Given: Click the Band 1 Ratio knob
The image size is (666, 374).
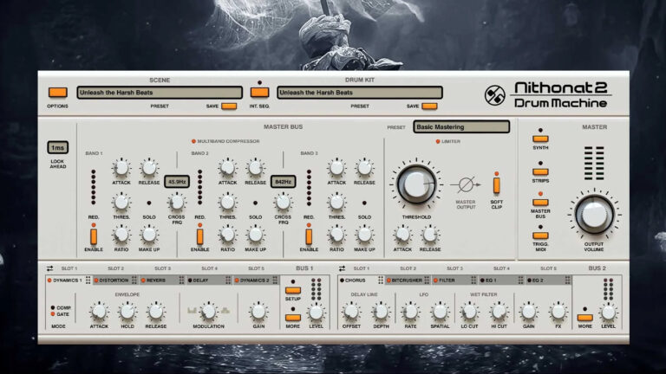Looking at the screenshot, I should [x=121, y=235].
